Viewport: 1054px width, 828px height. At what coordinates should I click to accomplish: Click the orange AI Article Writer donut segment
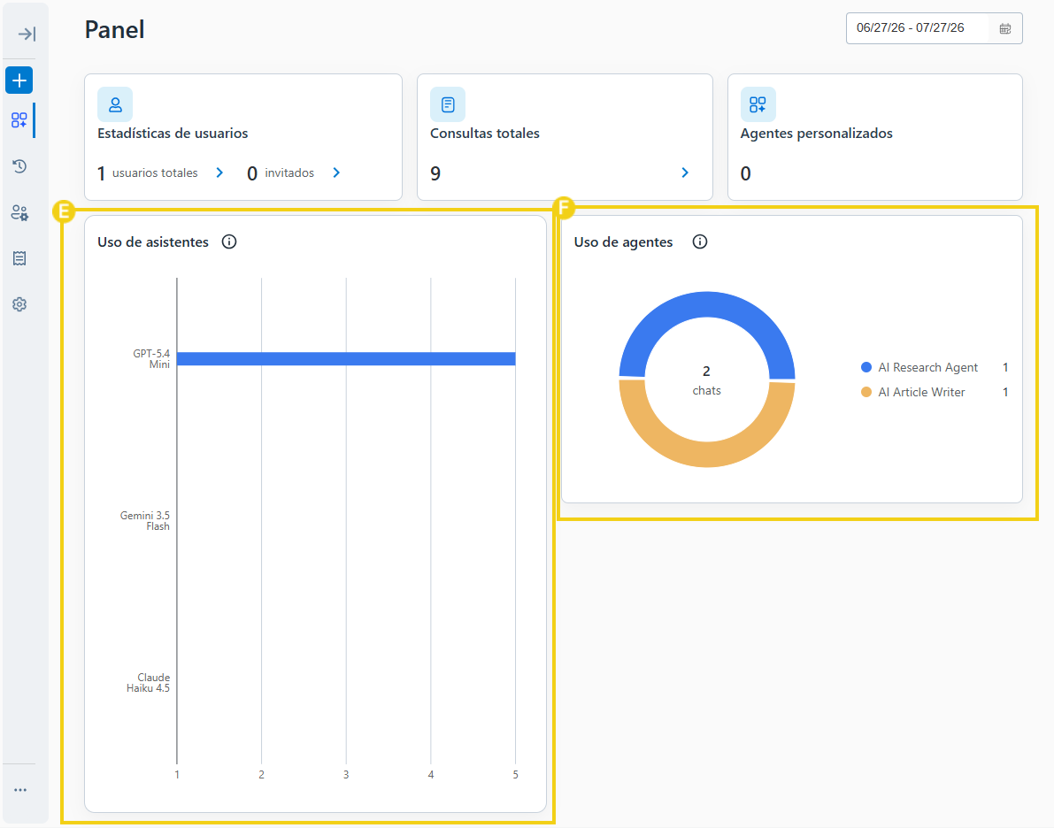tap(707, 455)
